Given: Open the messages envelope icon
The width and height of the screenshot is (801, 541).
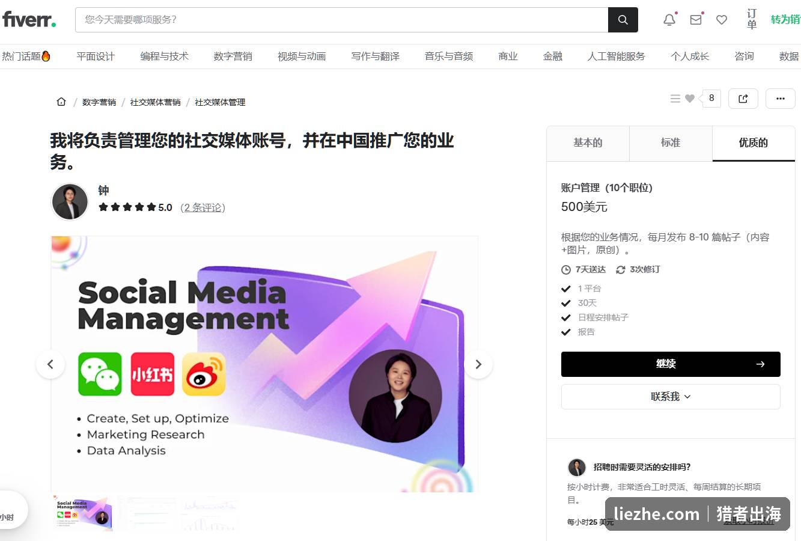Looking at the screenshot, I should (696, 20).
